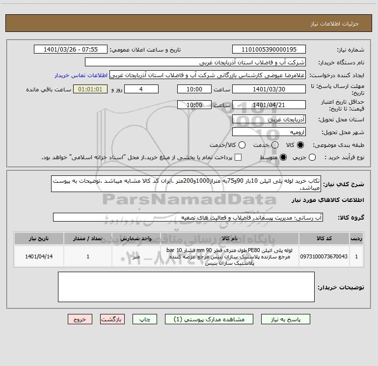Click the price validity date 1401/04/21

[x=269, y=105]
